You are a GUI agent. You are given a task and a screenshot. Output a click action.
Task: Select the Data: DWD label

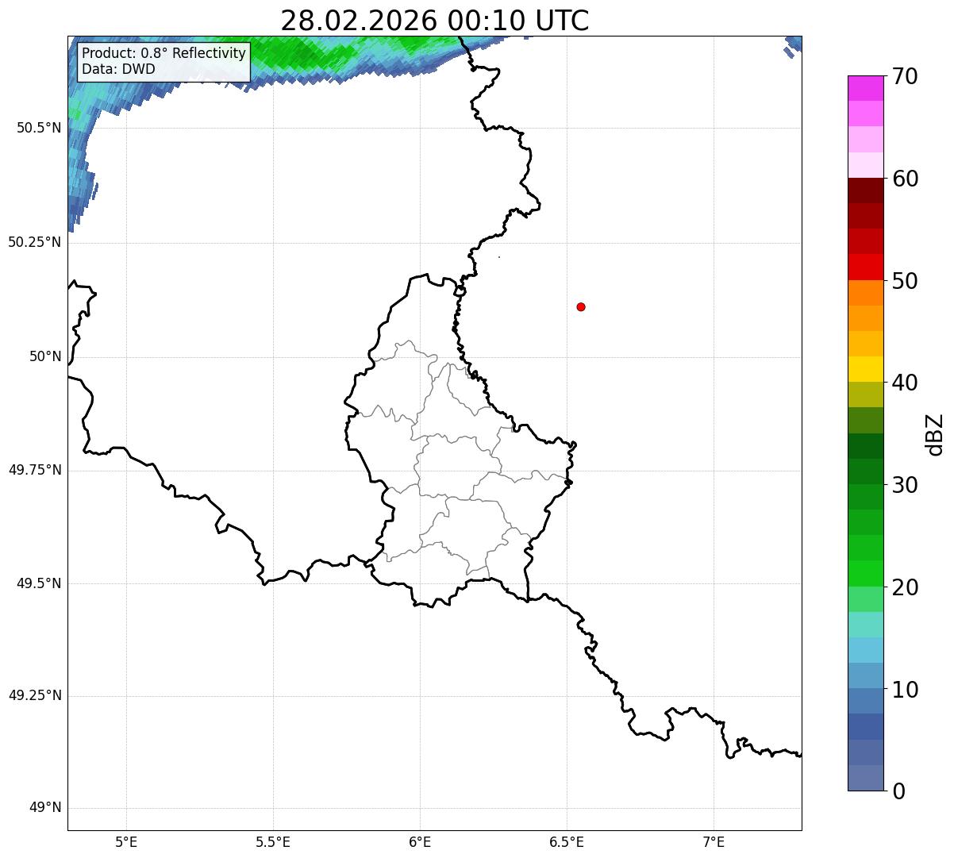119,69
